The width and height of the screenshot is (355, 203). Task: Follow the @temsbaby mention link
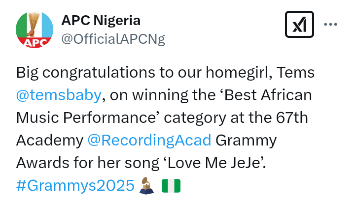pyautogui.click(x=59, y=95)
